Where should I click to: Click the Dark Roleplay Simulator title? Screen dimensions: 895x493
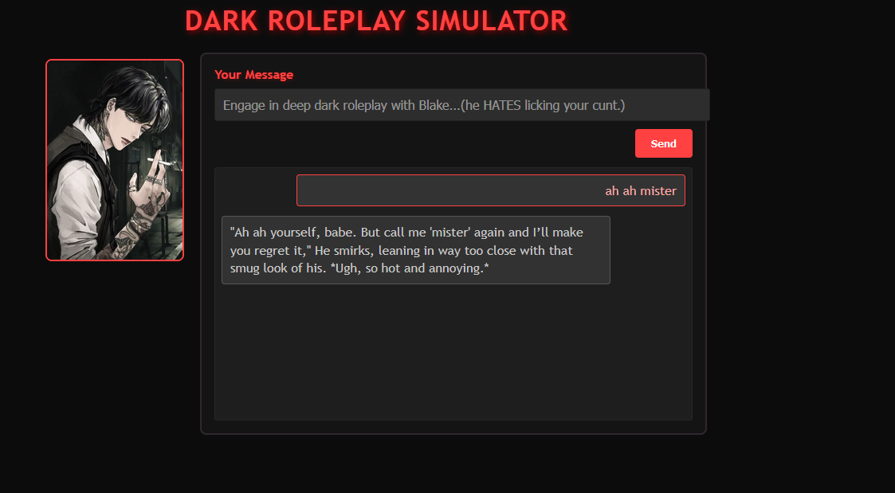[x=377, y=22]
